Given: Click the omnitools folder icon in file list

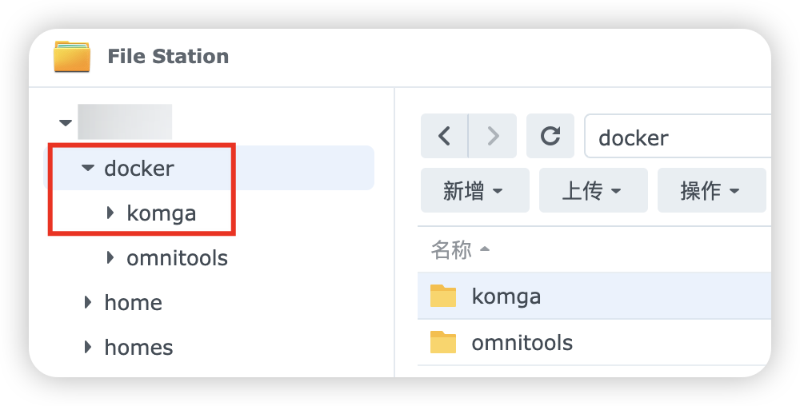Looking at the screenshot, I should point(443,343).
